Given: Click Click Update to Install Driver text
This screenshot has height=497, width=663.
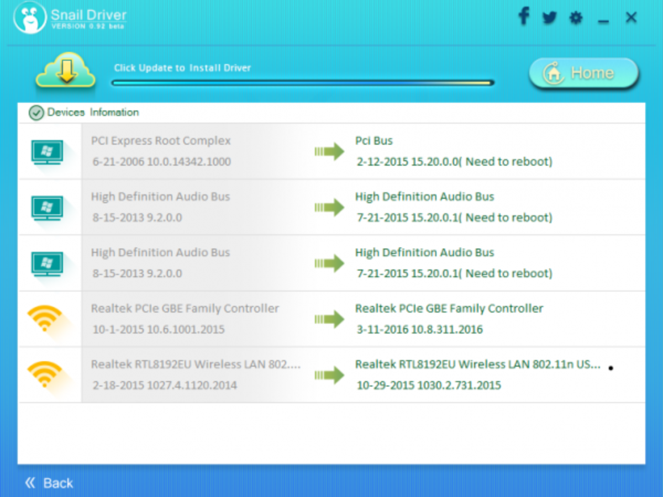Looking at the screenshot, I should coord(183,68).
